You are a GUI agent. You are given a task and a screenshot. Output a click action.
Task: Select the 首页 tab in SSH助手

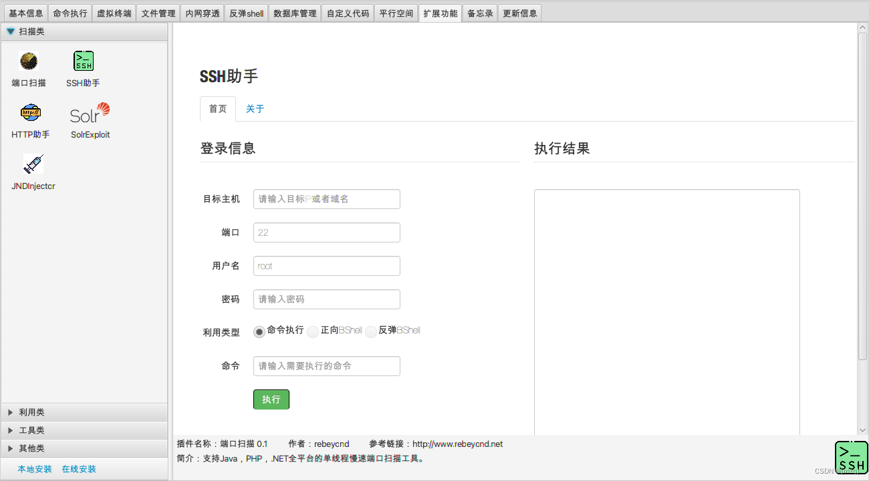coord(218,109)
